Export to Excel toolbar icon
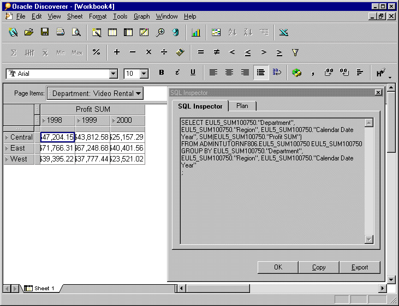 pyautogui.click(x=283, y=32)
